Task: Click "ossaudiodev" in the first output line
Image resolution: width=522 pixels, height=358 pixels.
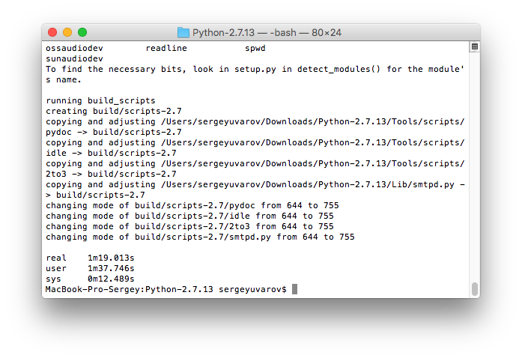Action: pos(74,48)
